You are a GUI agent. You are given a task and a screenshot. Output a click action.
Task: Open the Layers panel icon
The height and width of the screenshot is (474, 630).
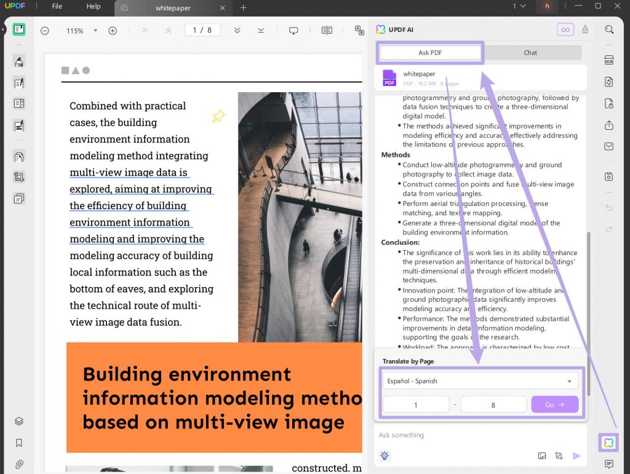pos(19,421)
